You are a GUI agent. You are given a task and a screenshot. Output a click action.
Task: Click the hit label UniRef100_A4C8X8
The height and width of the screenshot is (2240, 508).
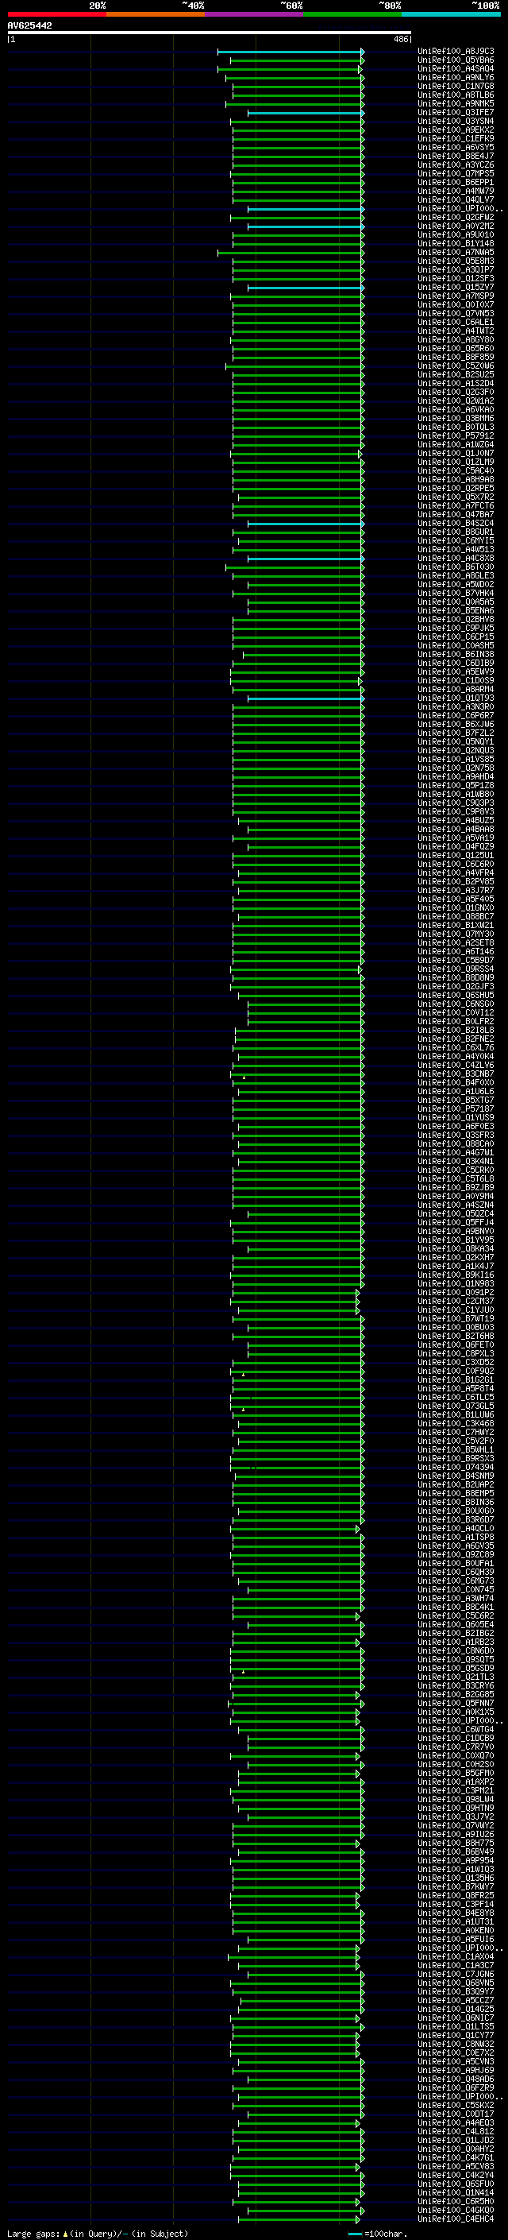[x=456, y=559]
